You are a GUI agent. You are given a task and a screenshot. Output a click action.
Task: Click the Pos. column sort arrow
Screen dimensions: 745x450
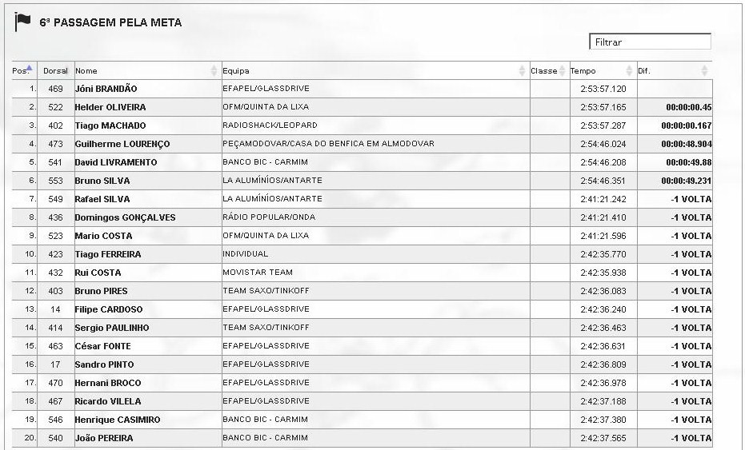(x=30, y=68)
